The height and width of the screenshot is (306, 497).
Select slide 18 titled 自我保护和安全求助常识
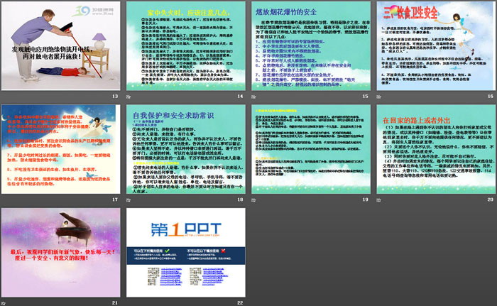tap(186, 149)
